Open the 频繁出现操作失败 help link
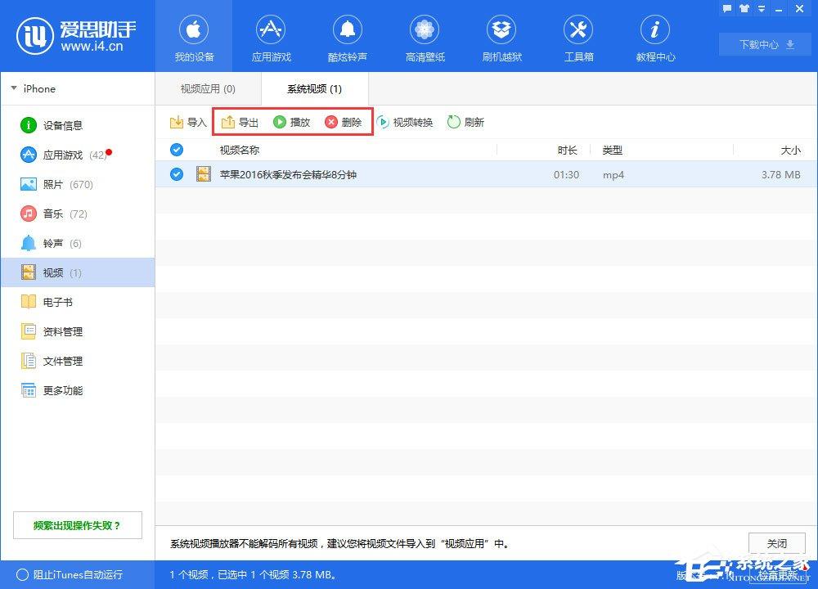This screenshot has width=818, height=589. 78,524
